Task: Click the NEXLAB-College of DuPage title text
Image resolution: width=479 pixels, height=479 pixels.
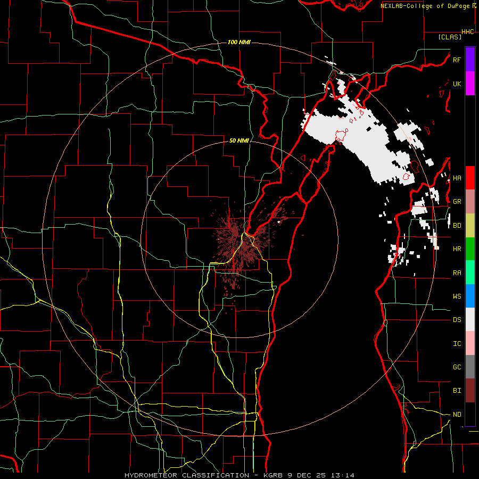Action: [x=425, y=6]
